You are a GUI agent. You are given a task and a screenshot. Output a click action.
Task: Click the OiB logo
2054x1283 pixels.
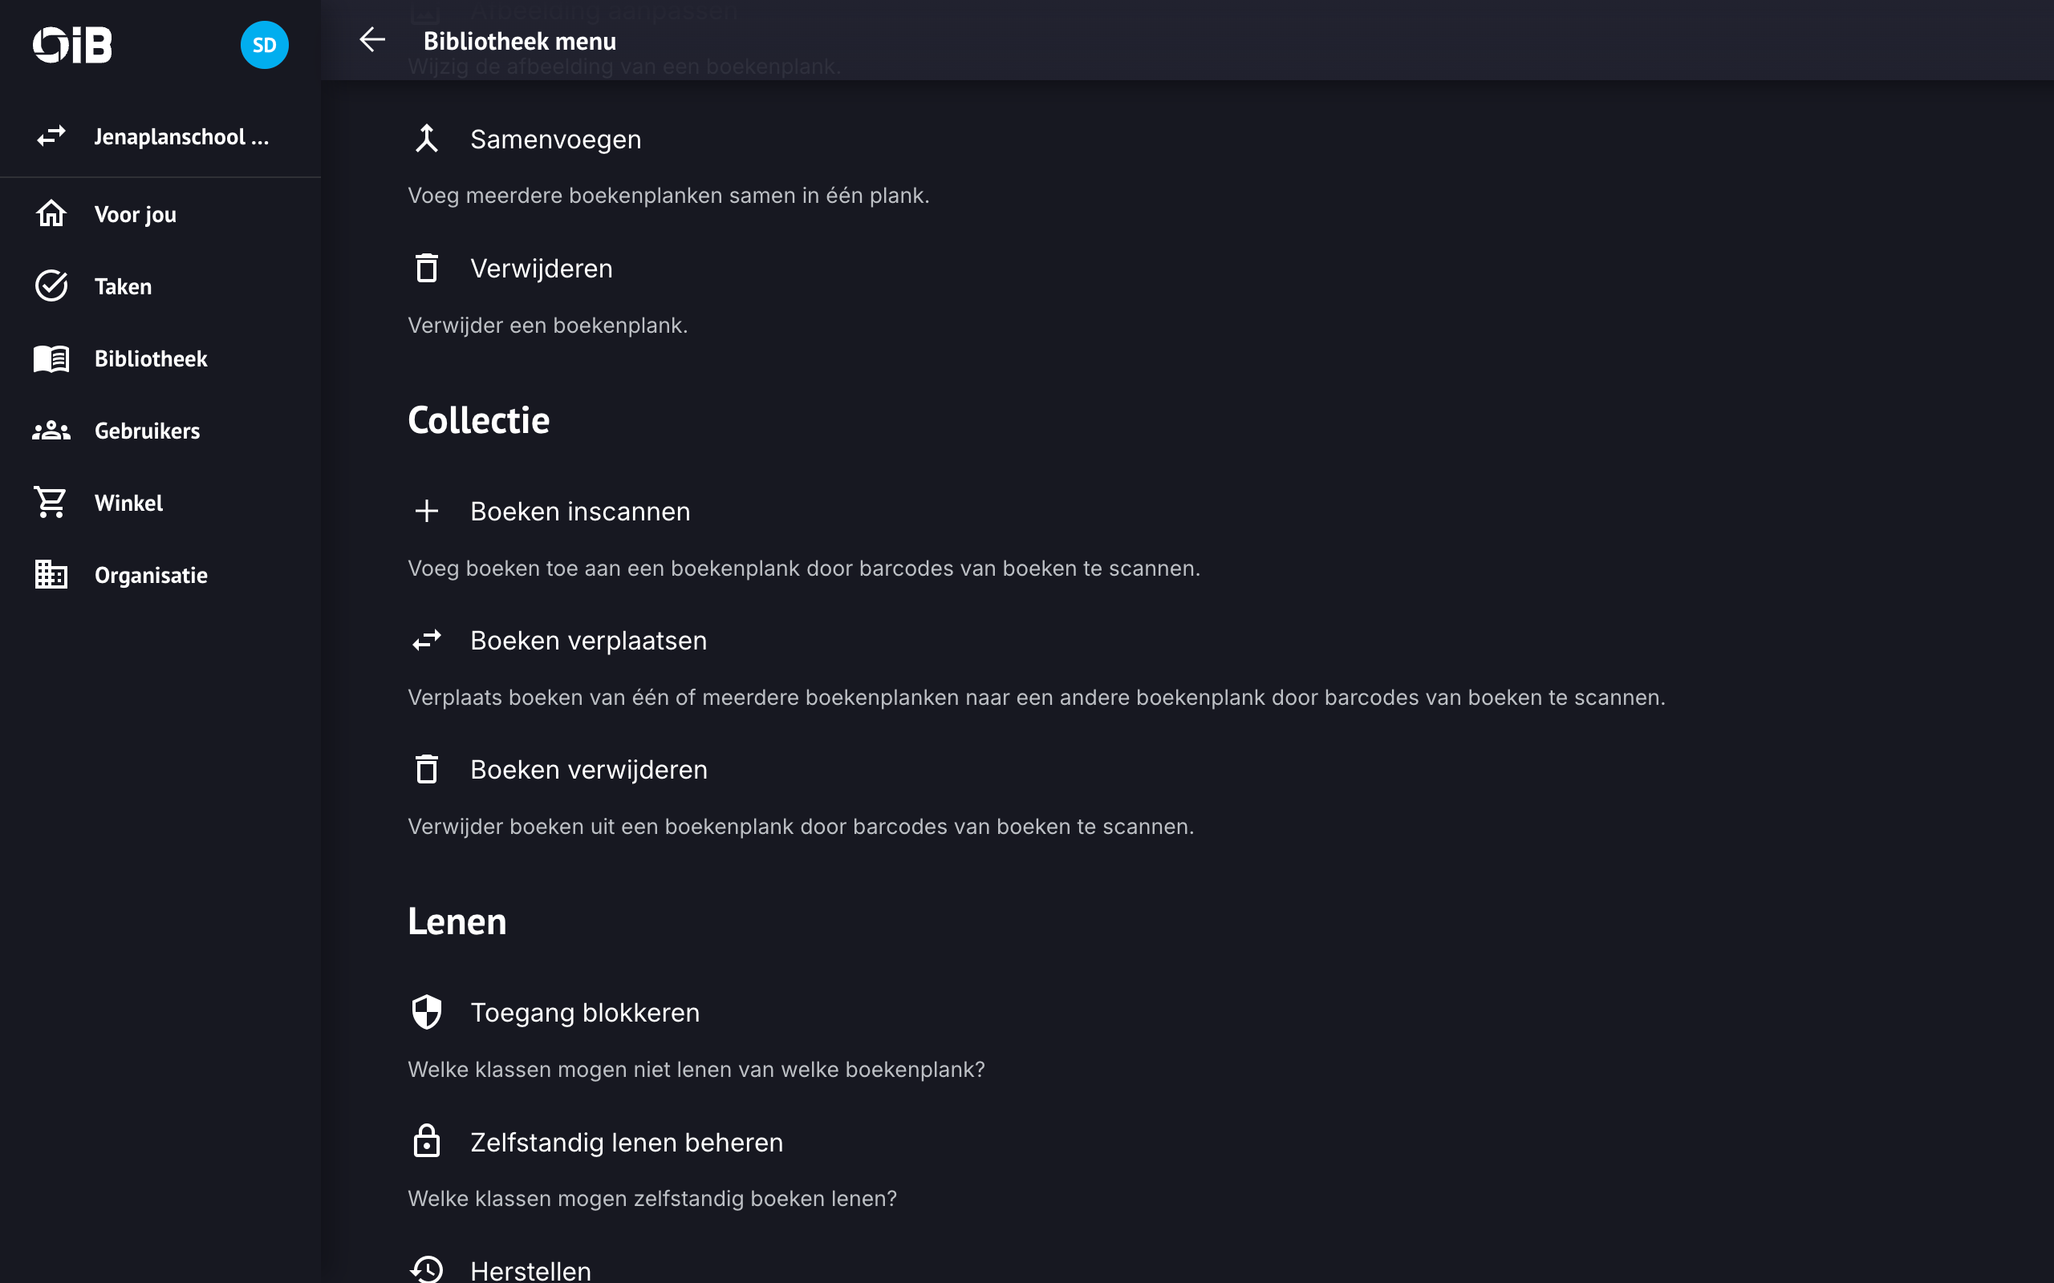73,45
